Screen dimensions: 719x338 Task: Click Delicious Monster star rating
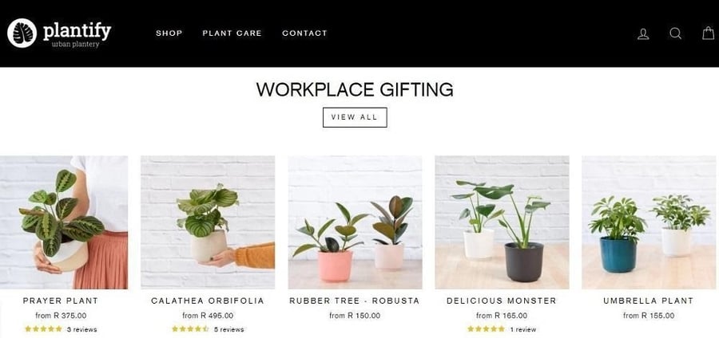point(486,329)
